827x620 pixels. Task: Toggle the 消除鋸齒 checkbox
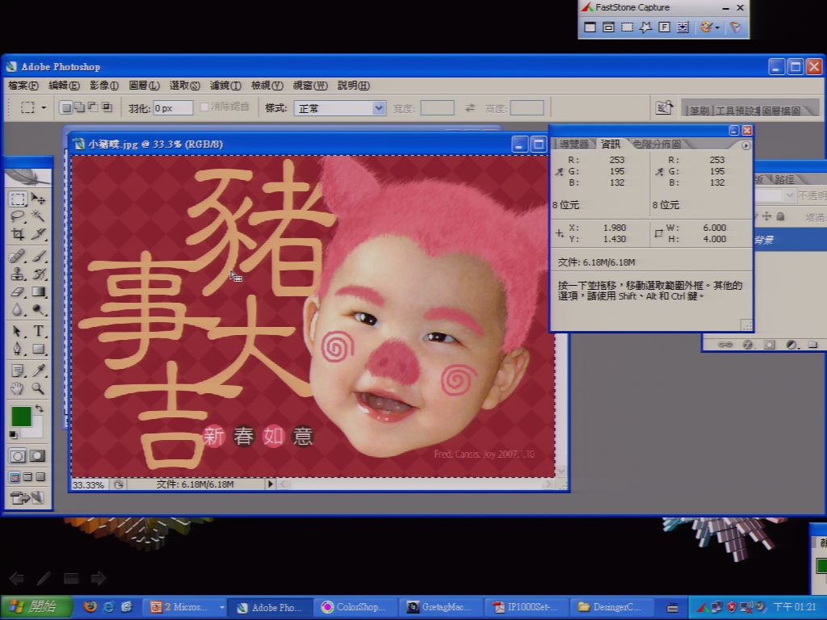coord(204,107)
